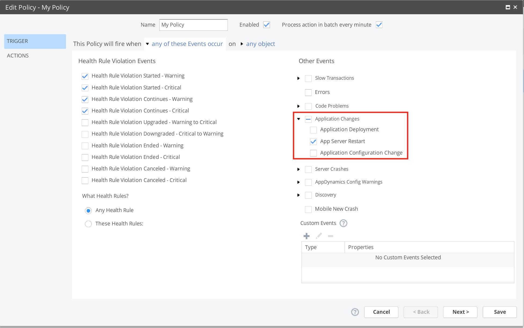Click the edit custom event pencil icon

pyautogui.click(x=319, y=236)
